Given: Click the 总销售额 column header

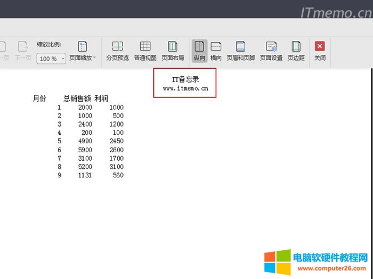Looking at the screenshot, I should coord(77,99).
